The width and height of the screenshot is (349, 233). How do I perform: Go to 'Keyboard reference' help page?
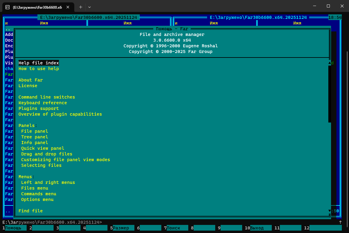coord(43,103)
